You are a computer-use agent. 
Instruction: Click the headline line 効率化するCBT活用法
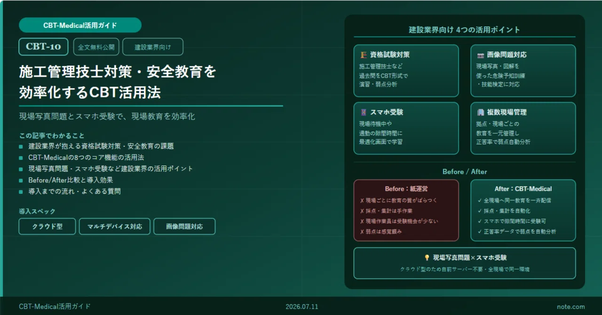pyautogui.click(x=90, y=92)
